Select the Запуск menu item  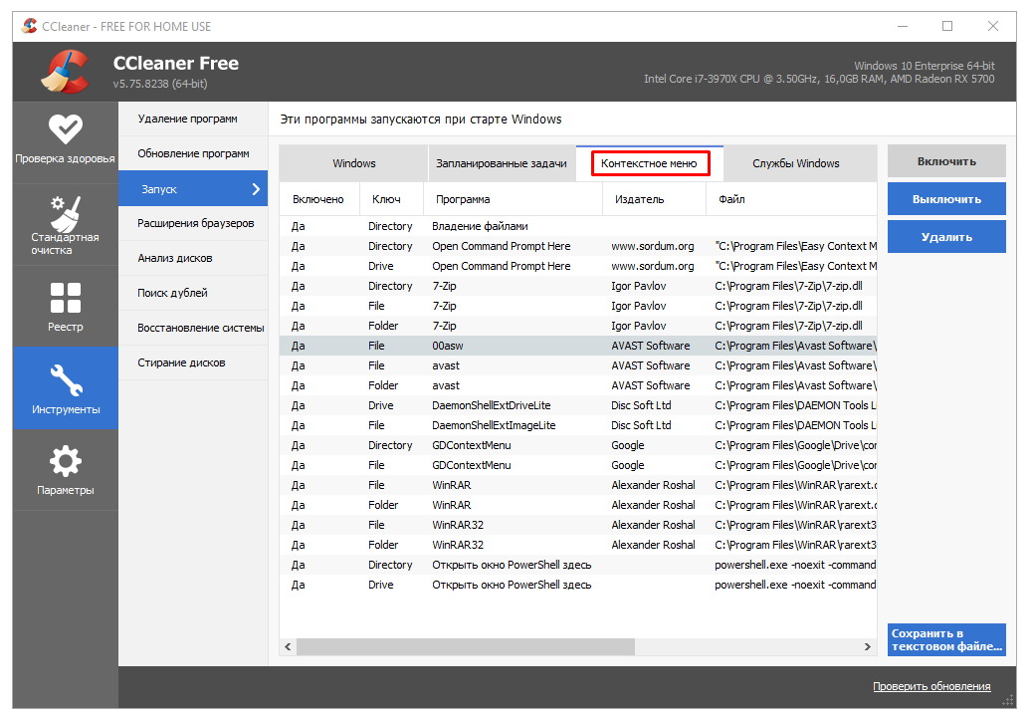coord(193,188)
